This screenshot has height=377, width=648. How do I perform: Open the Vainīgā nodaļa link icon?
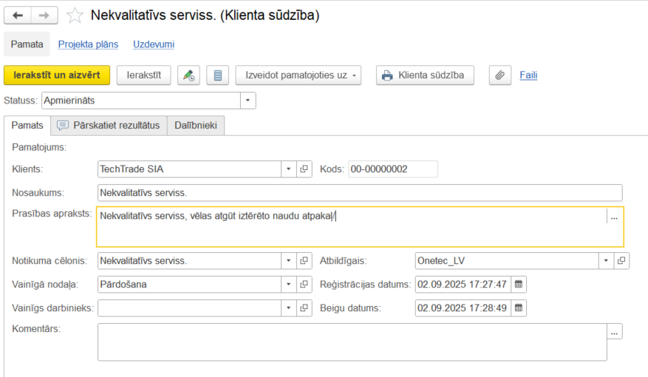[x=304, y=285]
